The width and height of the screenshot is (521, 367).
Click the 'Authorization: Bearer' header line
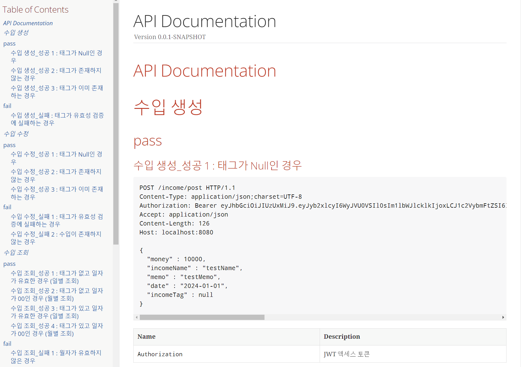click(322, 205)
